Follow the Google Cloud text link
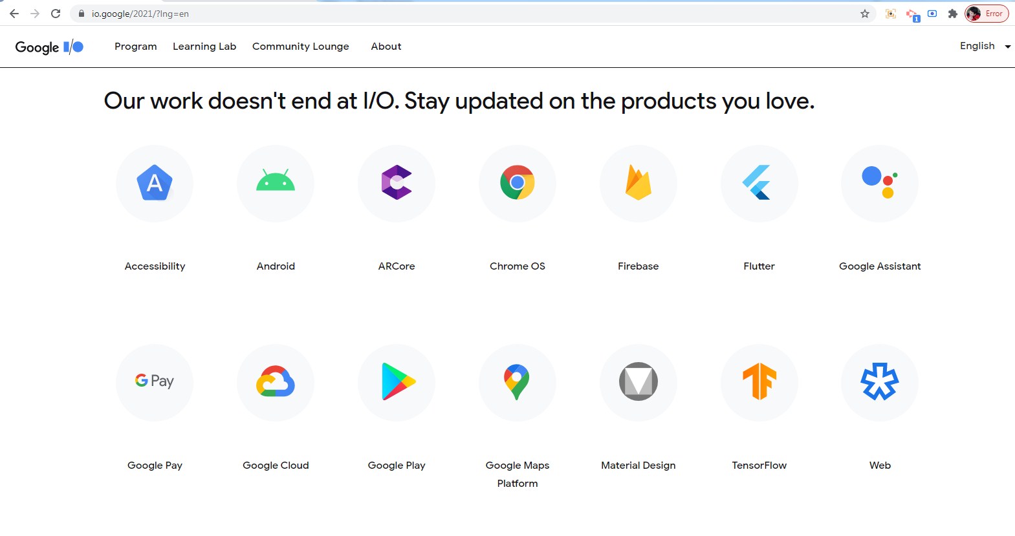1015x536 pixels. [276, 466]
